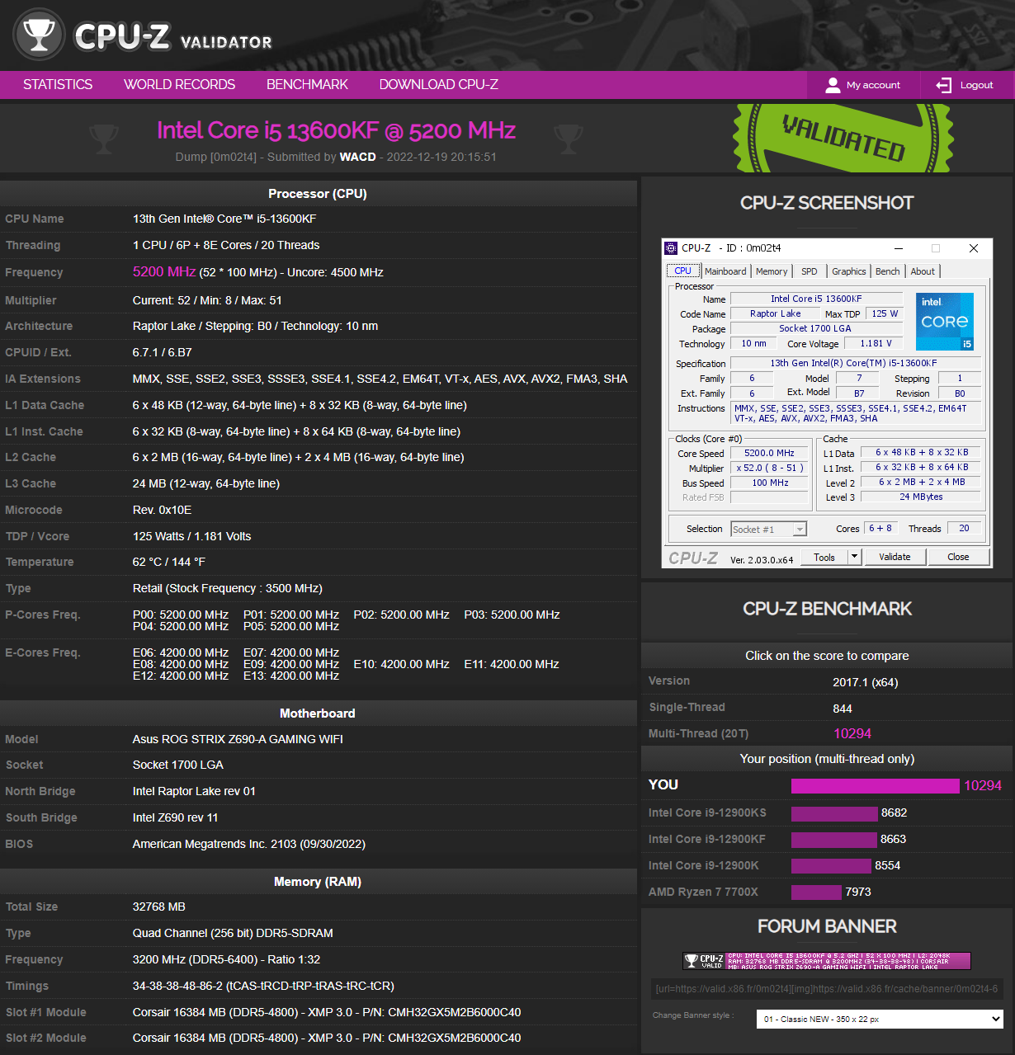1015x1055 pixels.
Task: Open the Statistics menu item
Action: click(x=58, y=85)
